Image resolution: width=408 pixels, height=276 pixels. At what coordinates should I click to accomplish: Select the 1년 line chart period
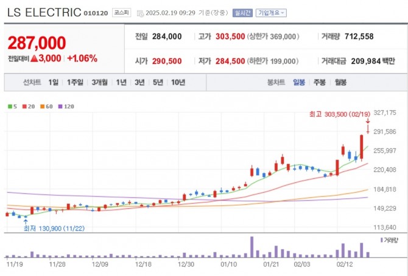click(121, 83)
